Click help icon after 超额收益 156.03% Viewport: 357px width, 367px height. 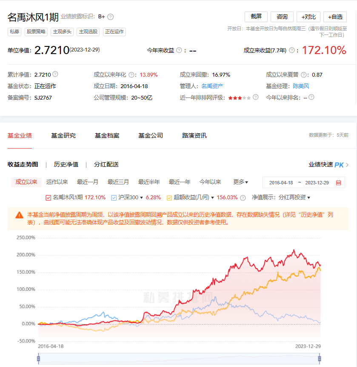(x=243, y=198)
